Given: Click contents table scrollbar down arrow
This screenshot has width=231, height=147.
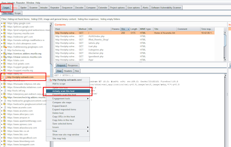Looking at the screenshot, I should 225,60.
